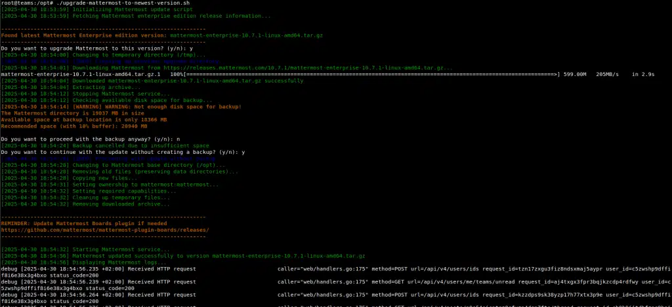Click 'REMINDER: Update Mattermost Boards plugin' message
This screenshot has height=307, width=672.
point(84,223)
